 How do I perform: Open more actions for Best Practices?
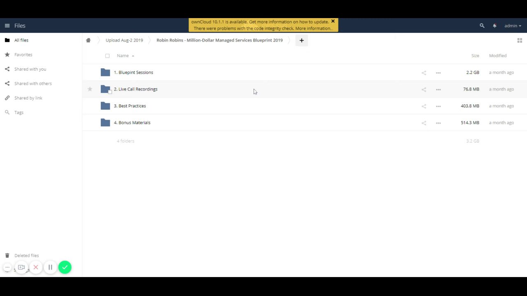coord(438,106)
